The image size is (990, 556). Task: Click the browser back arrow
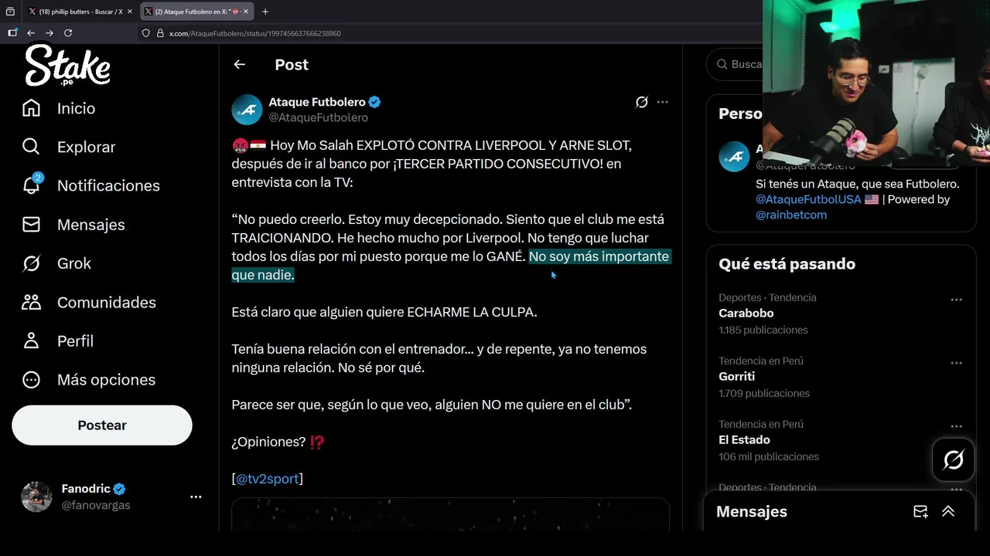[31, 33]
